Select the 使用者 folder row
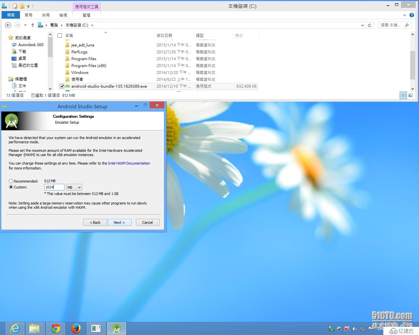The height and width of the screenshot is (335, 419). pyautogui.click(x=158, y=79)
